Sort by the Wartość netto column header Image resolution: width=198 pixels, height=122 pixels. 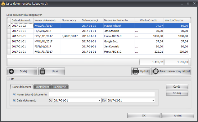click(x=151, y=20)
